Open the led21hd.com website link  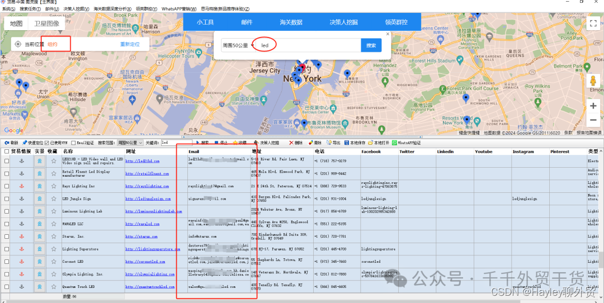tap(142, 161)
